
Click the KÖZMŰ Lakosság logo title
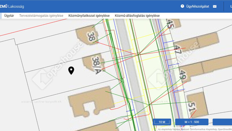point(12,6)
